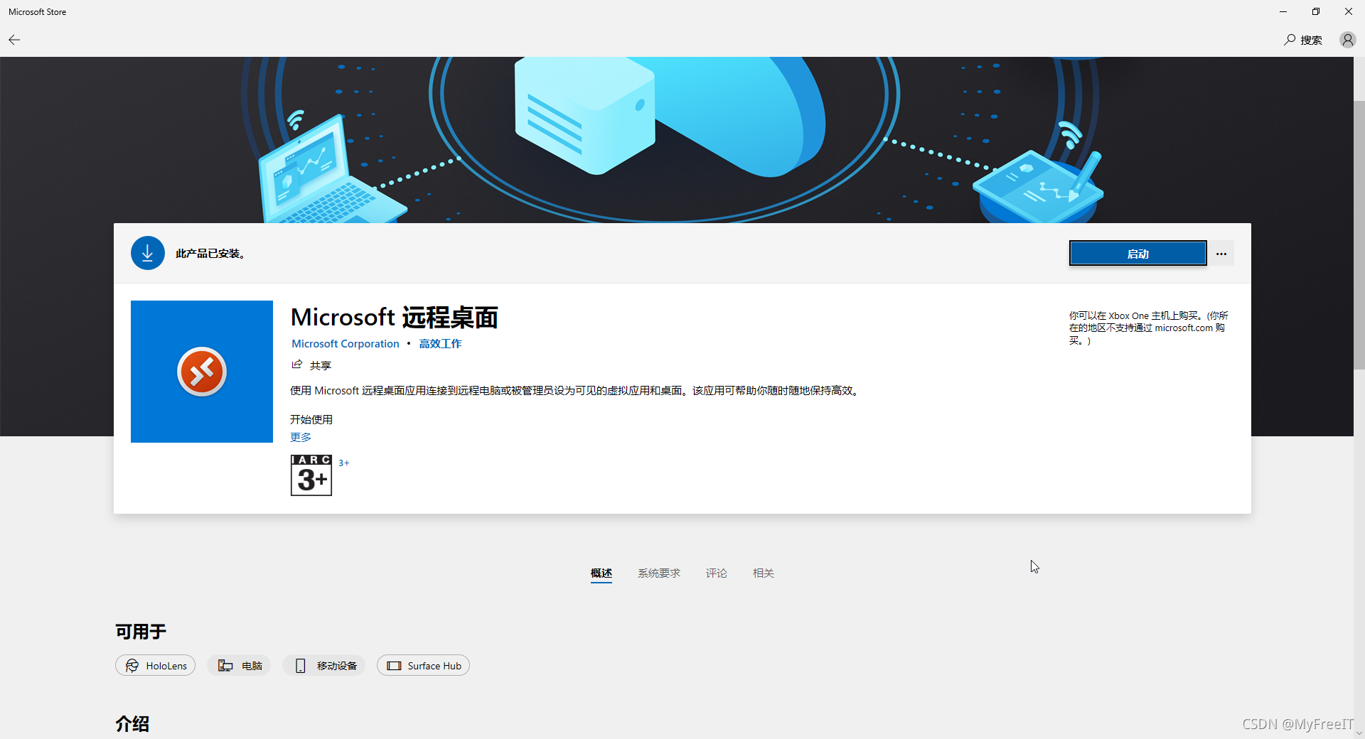The width and height of the screenshot is (1365, 739).
Task: Click the 此产品已安装 status text
Action: coord(211,254)
